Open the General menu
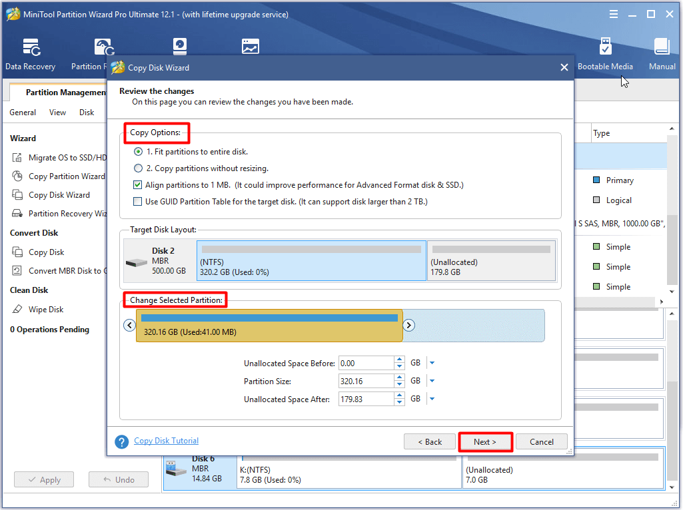This screenshot has height=510, width=683. pos(23,113)
